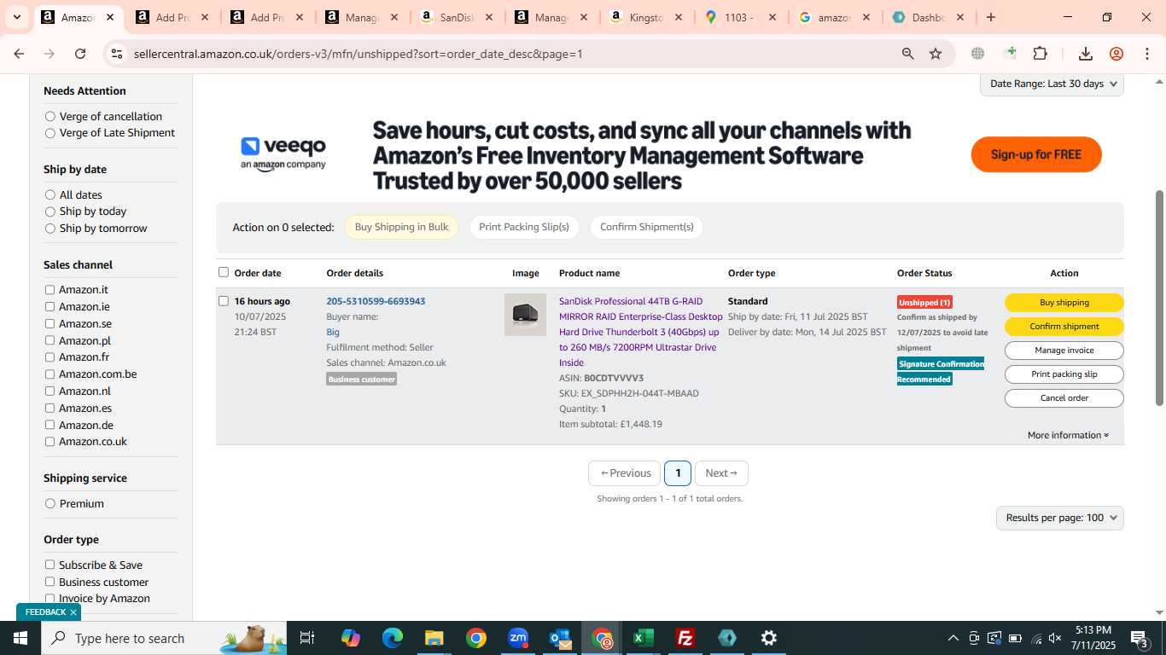Select Ship by today option

pyautogui.click(x=50, y=212)
